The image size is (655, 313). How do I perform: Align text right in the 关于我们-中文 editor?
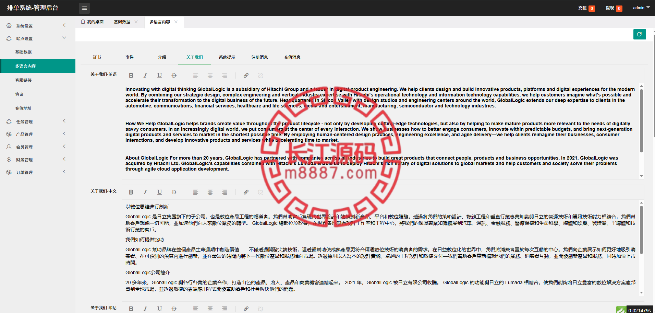click(225, 192)
